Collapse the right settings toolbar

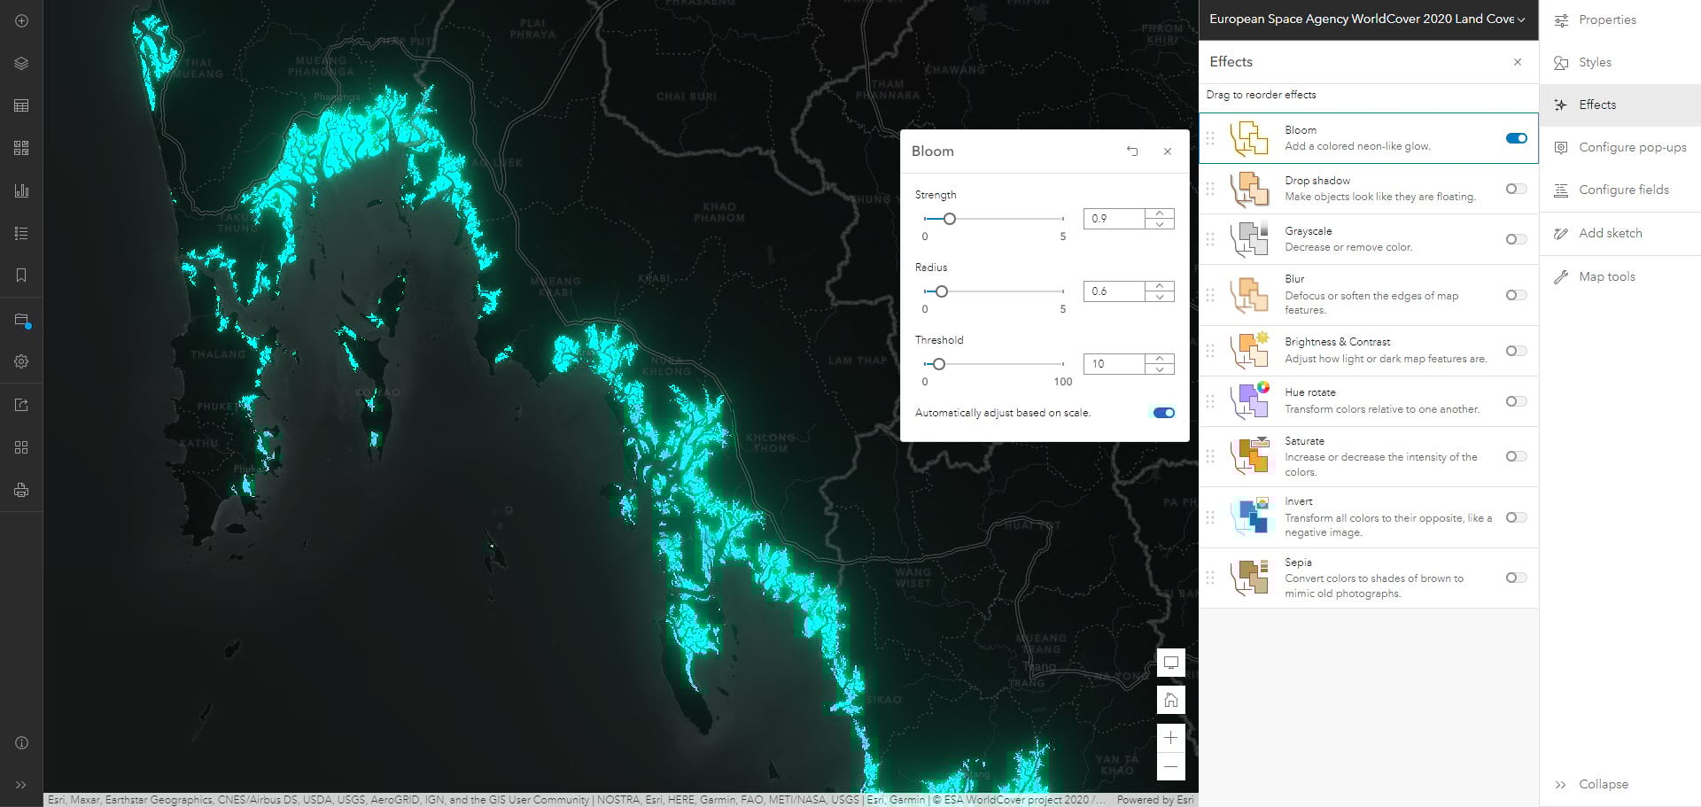pos(1593,784)
